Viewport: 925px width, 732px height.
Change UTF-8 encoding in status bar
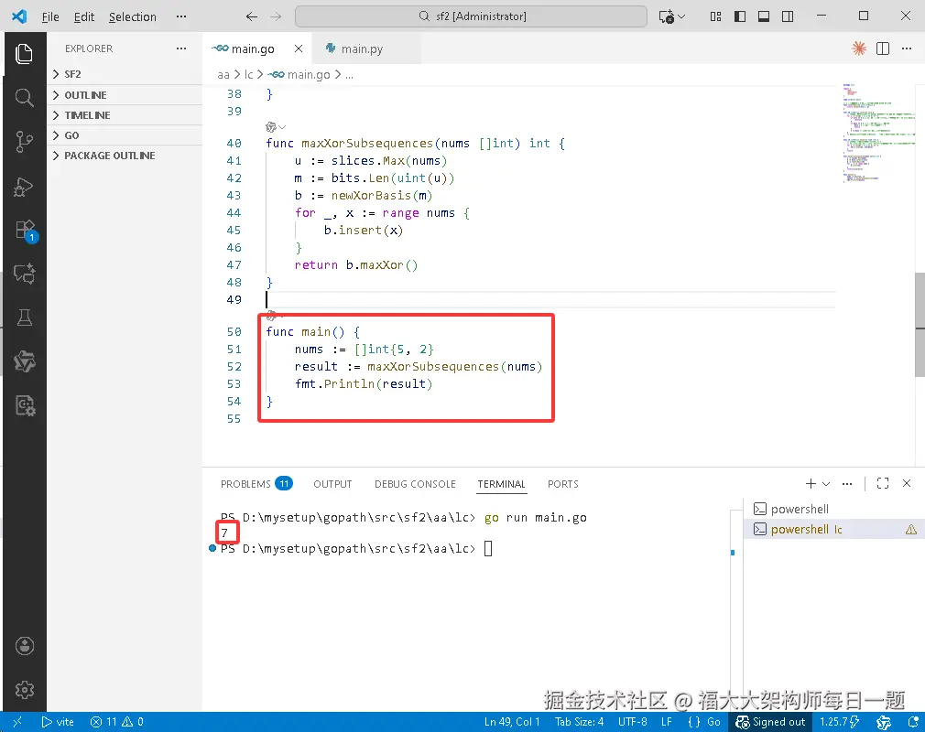pyautogui.click(x=633, y=721)
